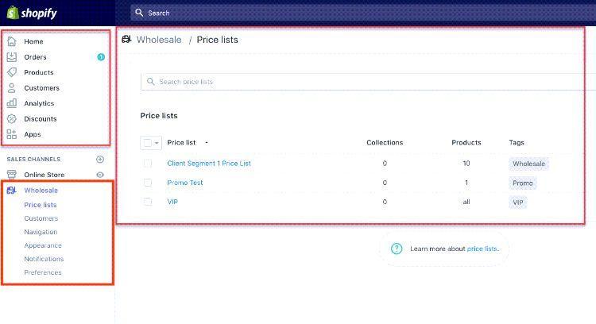Open Orders via its inbox icon

click(x=12, y=57)
